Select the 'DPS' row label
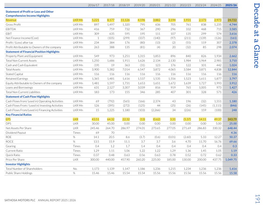Viewport: 263px width, 205px height. click(x=8, y=123)
